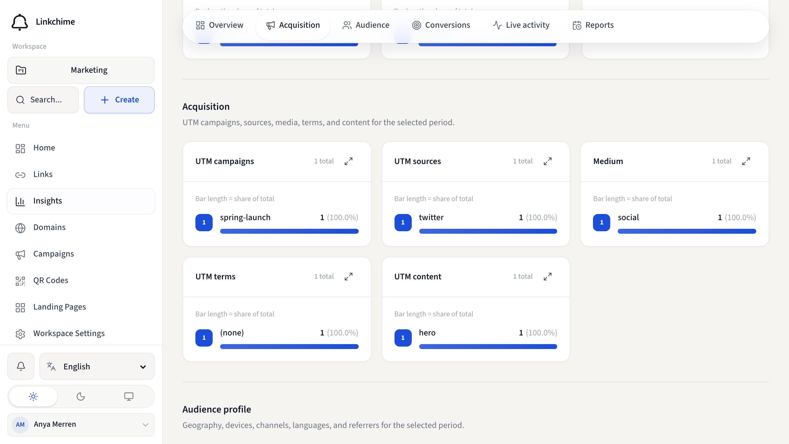Click the Reports calendar clock icon
789x444 pixels.
tap(577, 25)
